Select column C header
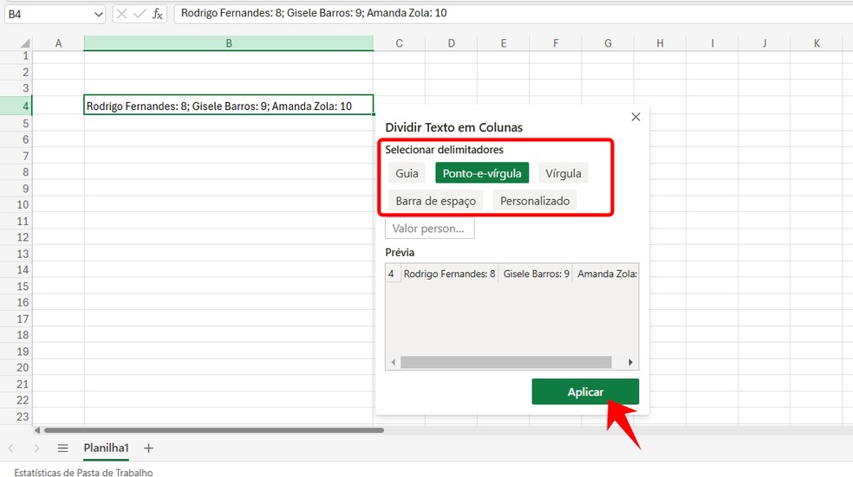 pyautogui.click(x=400, y=43)
